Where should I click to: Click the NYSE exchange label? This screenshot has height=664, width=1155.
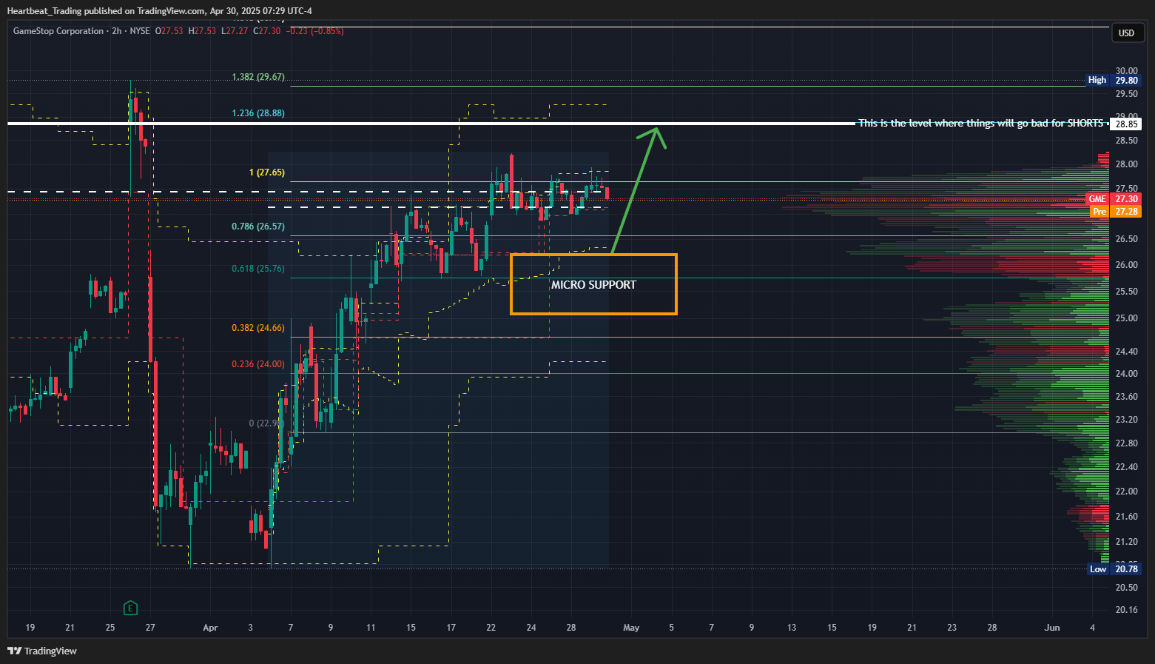pos(140,31)
